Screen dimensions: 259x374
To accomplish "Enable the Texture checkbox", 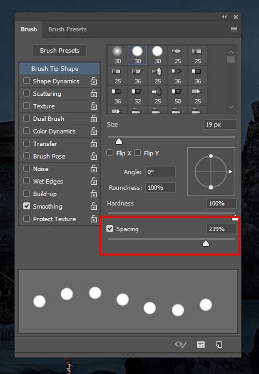I will [x=26, y=106].
